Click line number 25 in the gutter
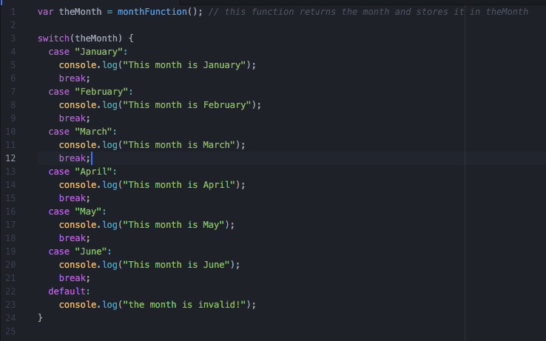The image size is (546, 341). (10, 331)
